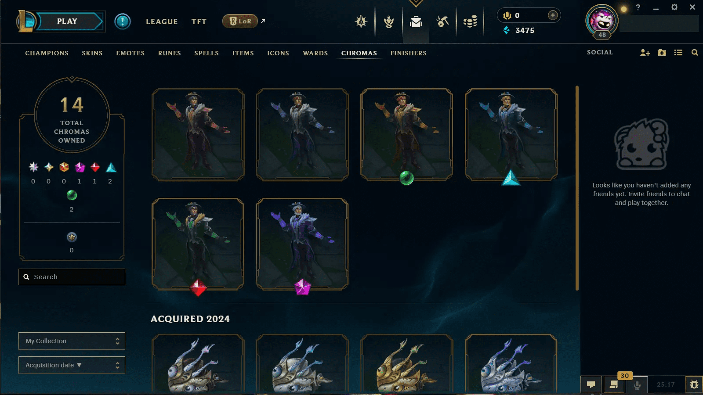Select the ruby chroma thumbnail
Image resolution: width=703 pixels, height=395 pixels.
198,244
